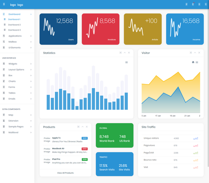
Task: Click the Visit row sparkline icon
Action: pos(196,167)
